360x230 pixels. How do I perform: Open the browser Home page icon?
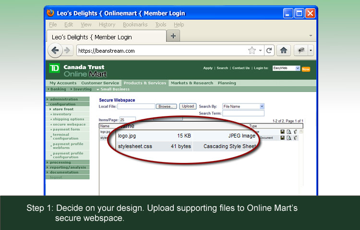(284, 50)
